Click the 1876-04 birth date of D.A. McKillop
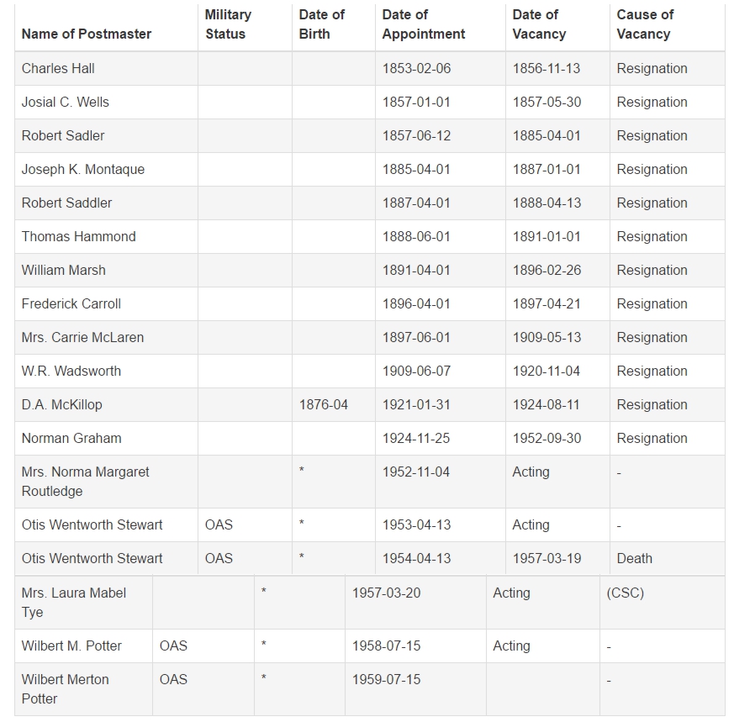This screenshot has height=722, width=734. [x=324, y=405]
